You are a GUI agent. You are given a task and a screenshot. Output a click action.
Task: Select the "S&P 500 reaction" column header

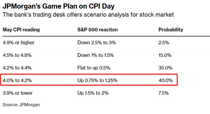tap(97, 30)
